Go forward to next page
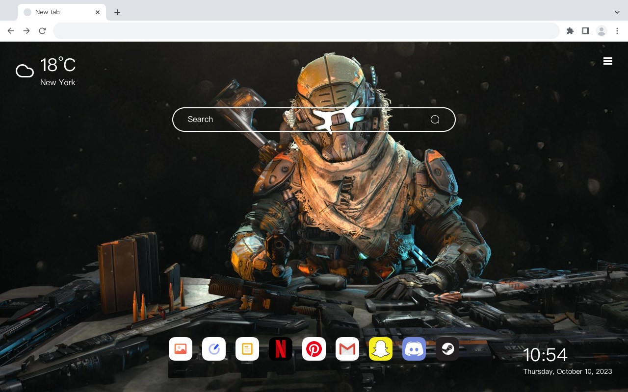This screenshot has height=392, width=628. tap(26, 31)
